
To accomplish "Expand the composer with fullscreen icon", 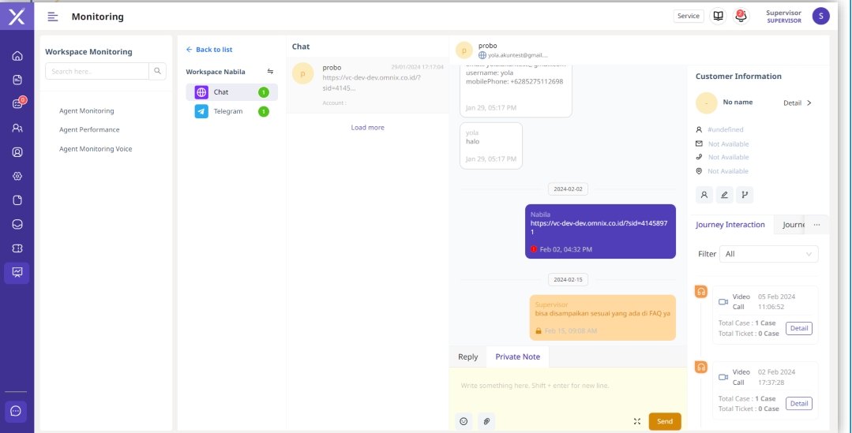I will 636,421.
